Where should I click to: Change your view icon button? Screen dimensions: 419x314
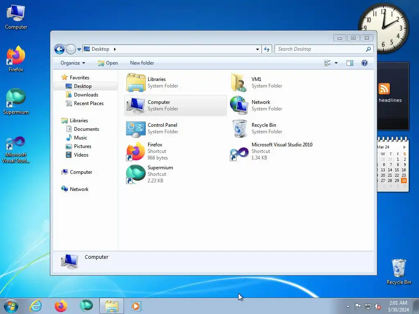(327, 63)
